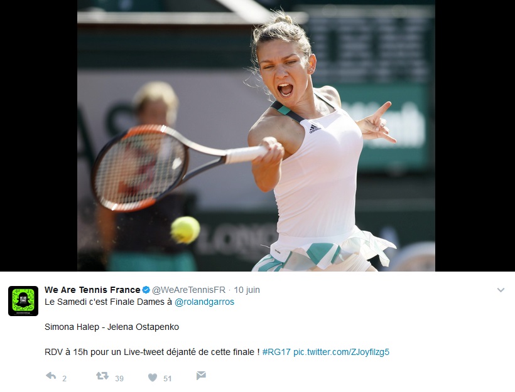Click the blue verified badge
Image resolution: width=515 pixels, height=392 pixels.
tap(146, 290)
